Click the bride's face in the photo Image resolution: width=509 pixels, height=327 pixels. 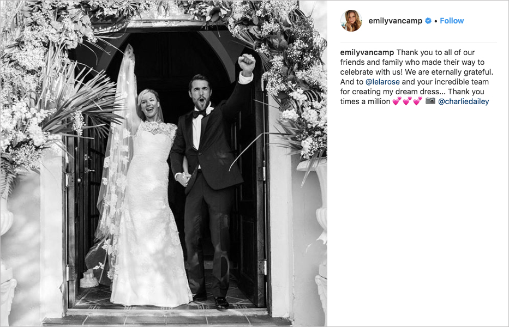[x=150, y=106]
